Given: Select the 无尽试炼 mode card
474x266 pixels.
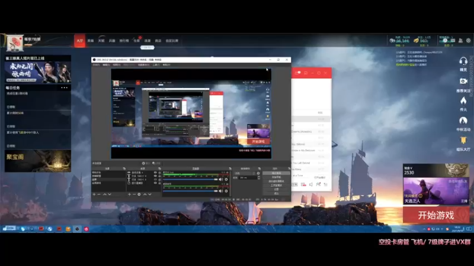Looking at the screenshot, I should pos(436,191).
